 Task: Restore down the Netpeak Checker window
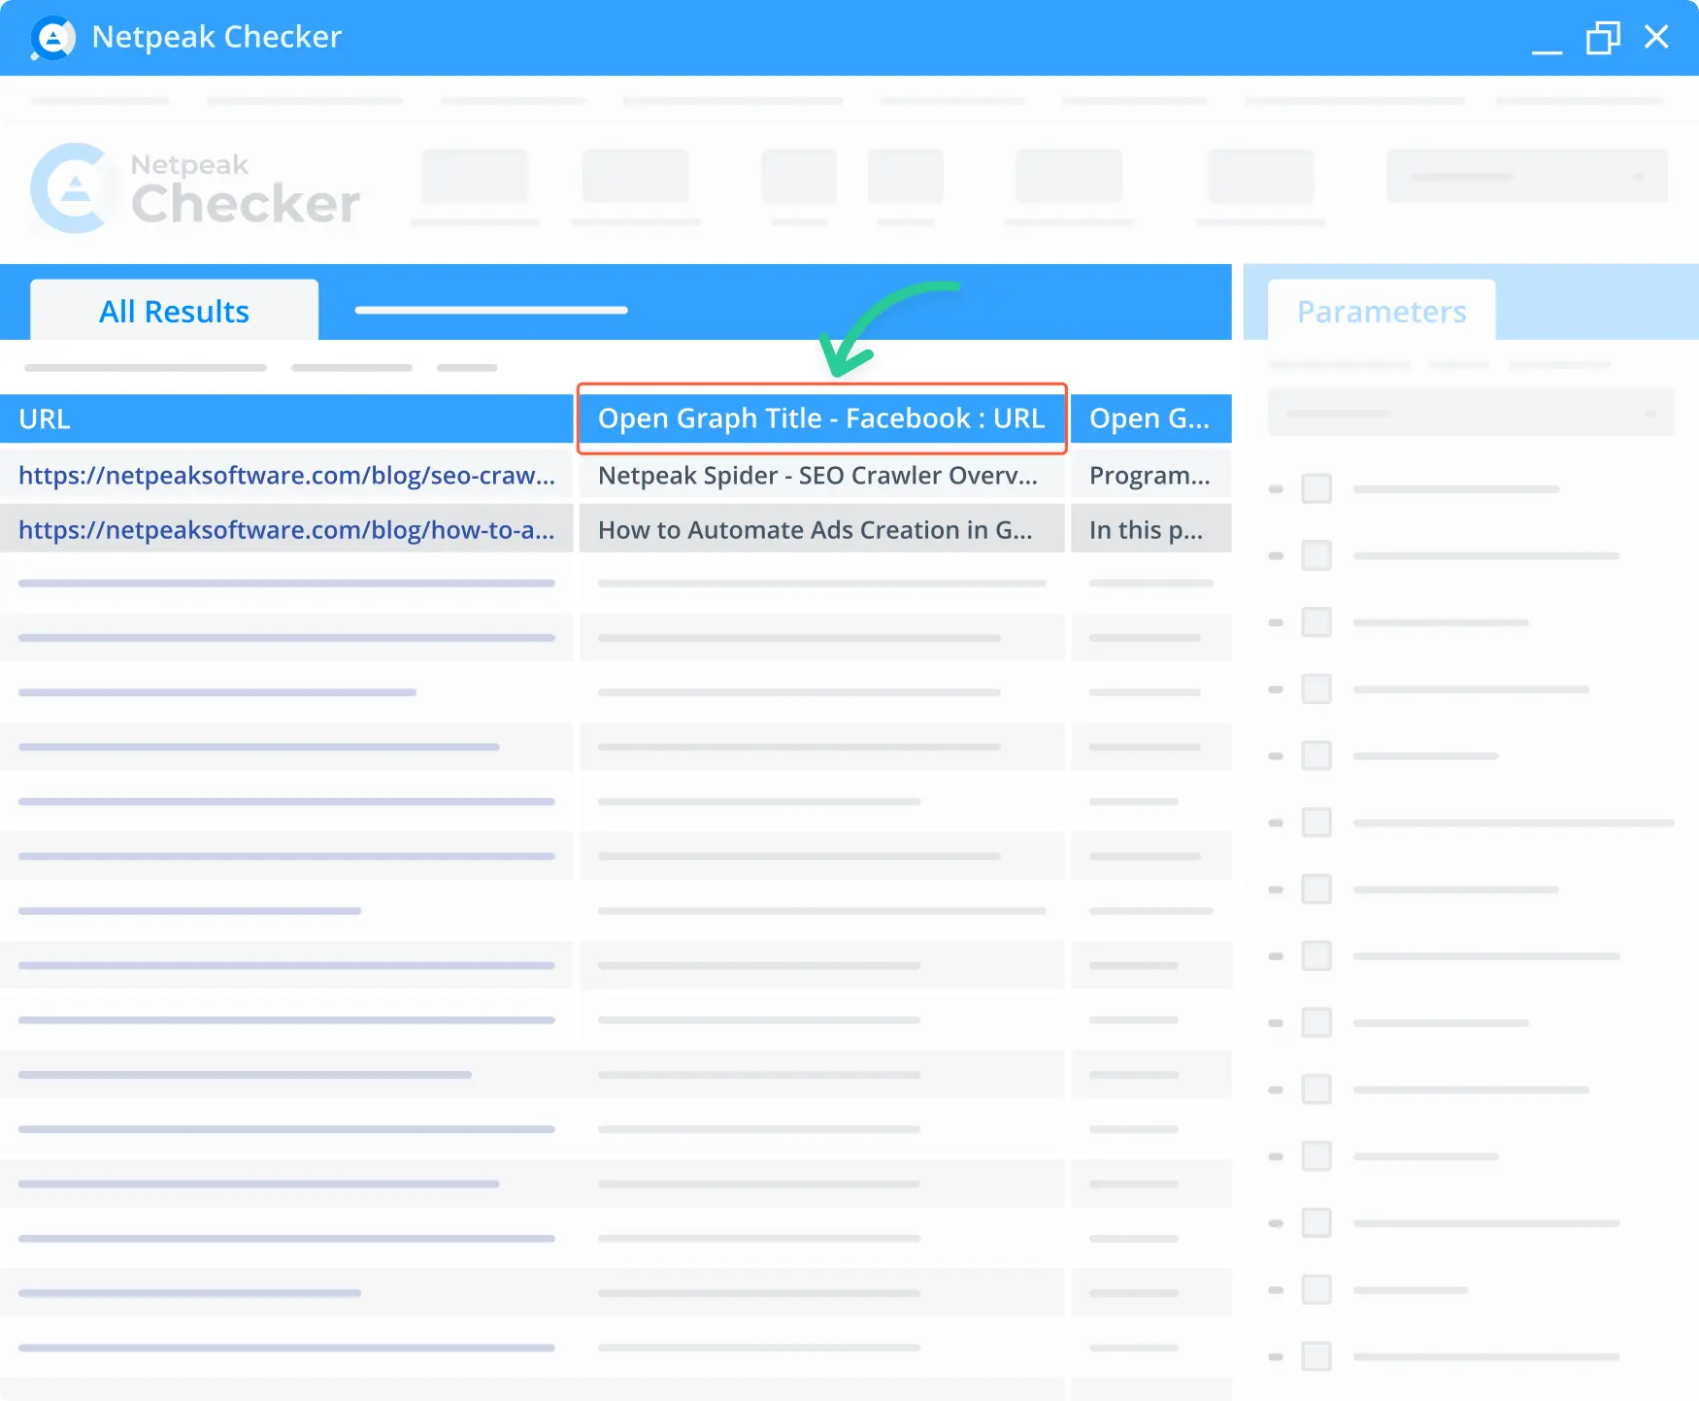point(1603,38)
